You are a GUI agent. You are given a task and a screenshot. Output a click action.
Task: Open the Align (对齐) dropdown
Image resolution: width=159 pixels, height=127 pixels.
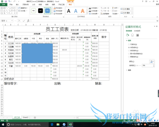point(115,8)
